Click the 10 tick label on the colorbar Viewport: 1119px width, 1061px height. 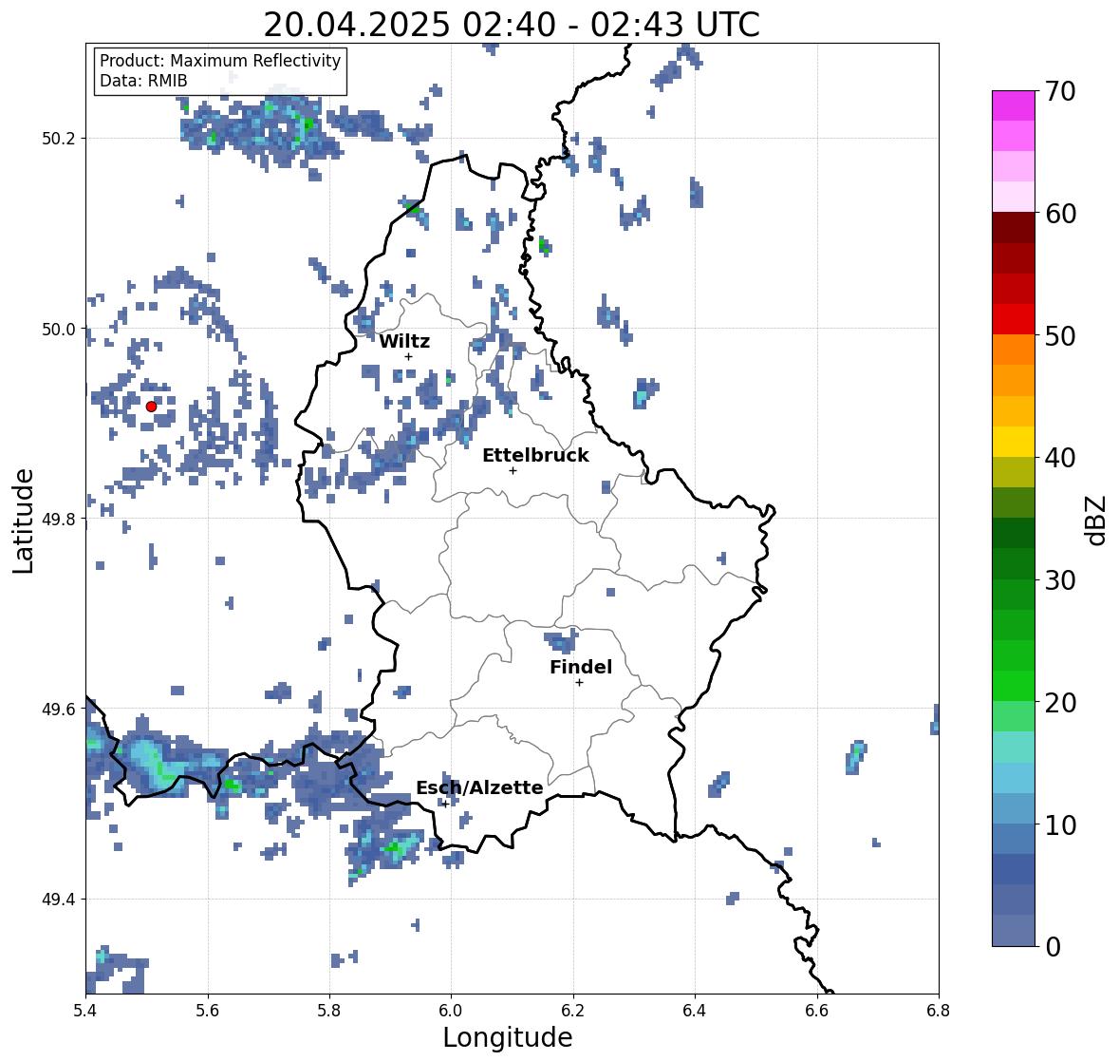[1060, 824]
